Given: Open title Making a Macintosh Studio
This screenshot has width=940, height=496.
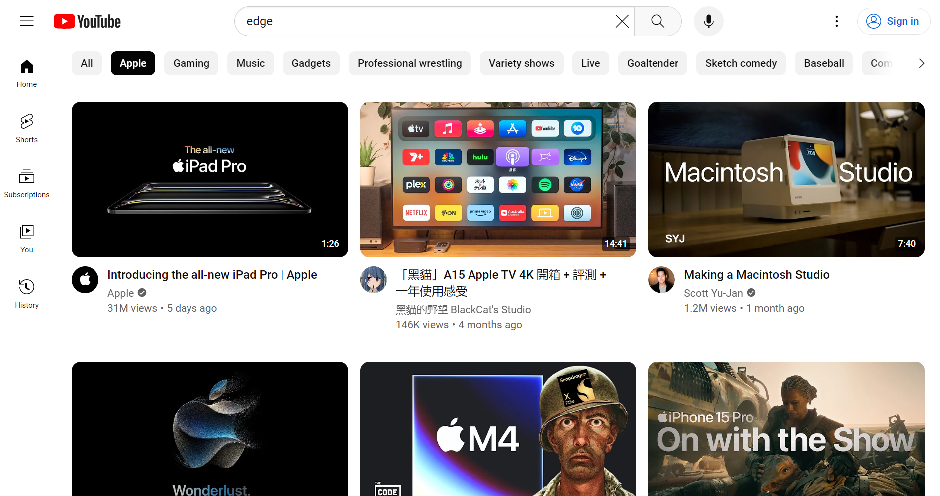Looking at the screenshot, I should (x=756, y=275).
